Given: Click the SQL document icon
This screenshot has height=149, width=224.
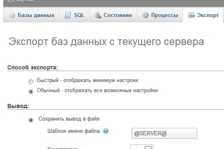Looking at the screenshot, I should click(68, 16).
